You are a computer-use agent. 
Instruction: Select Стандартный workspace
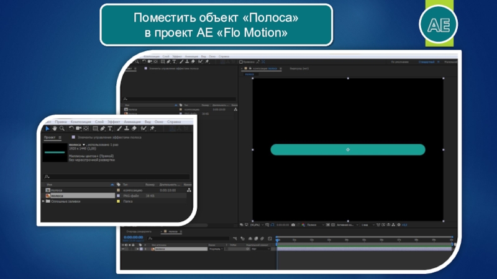(x=426, y=62)
